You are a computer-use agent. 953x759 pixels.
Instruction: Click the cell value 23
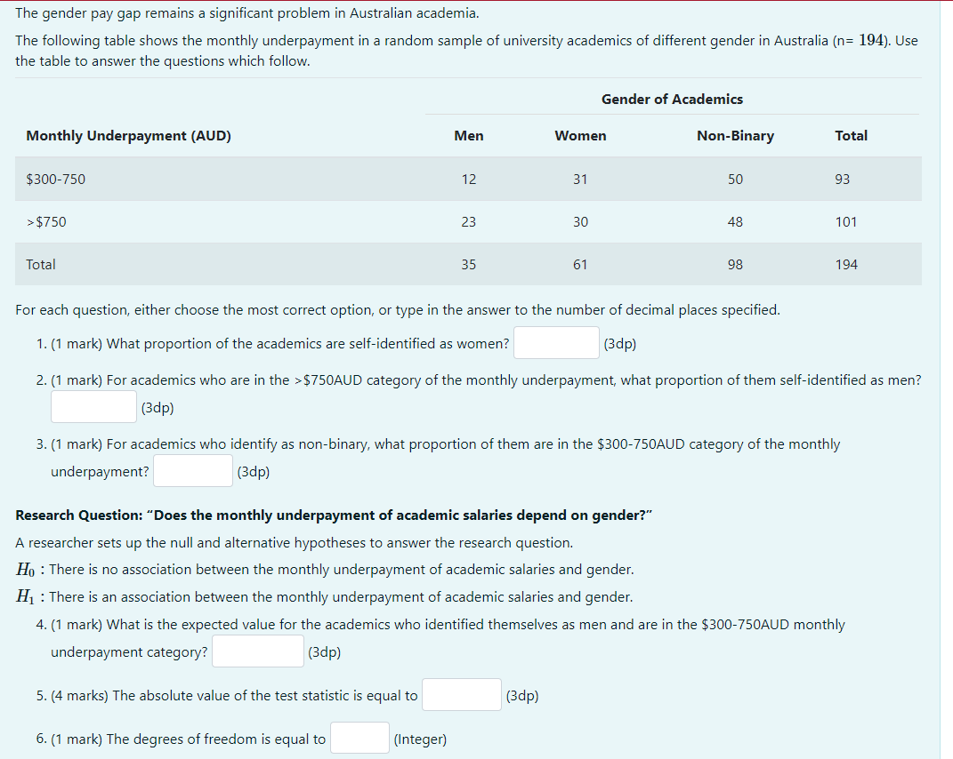(x=469, y=221)
